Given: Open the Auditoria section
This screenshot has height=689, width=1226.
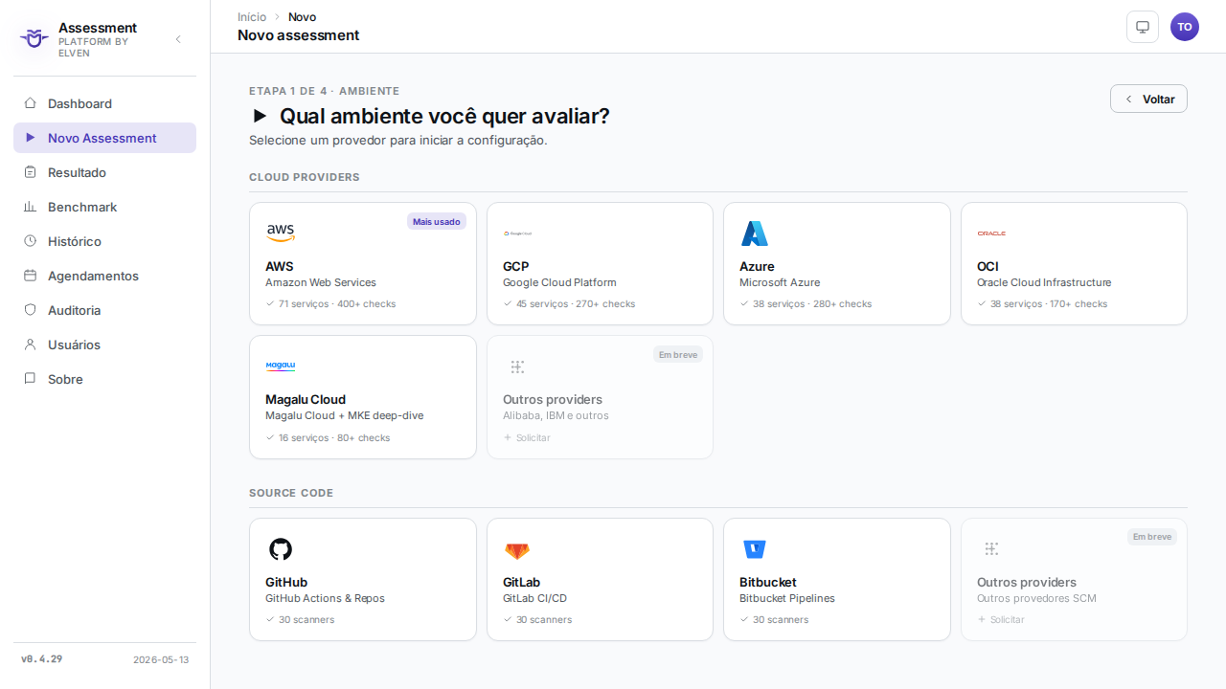Looking at the screenshot, I should click(x=105, y=310).
